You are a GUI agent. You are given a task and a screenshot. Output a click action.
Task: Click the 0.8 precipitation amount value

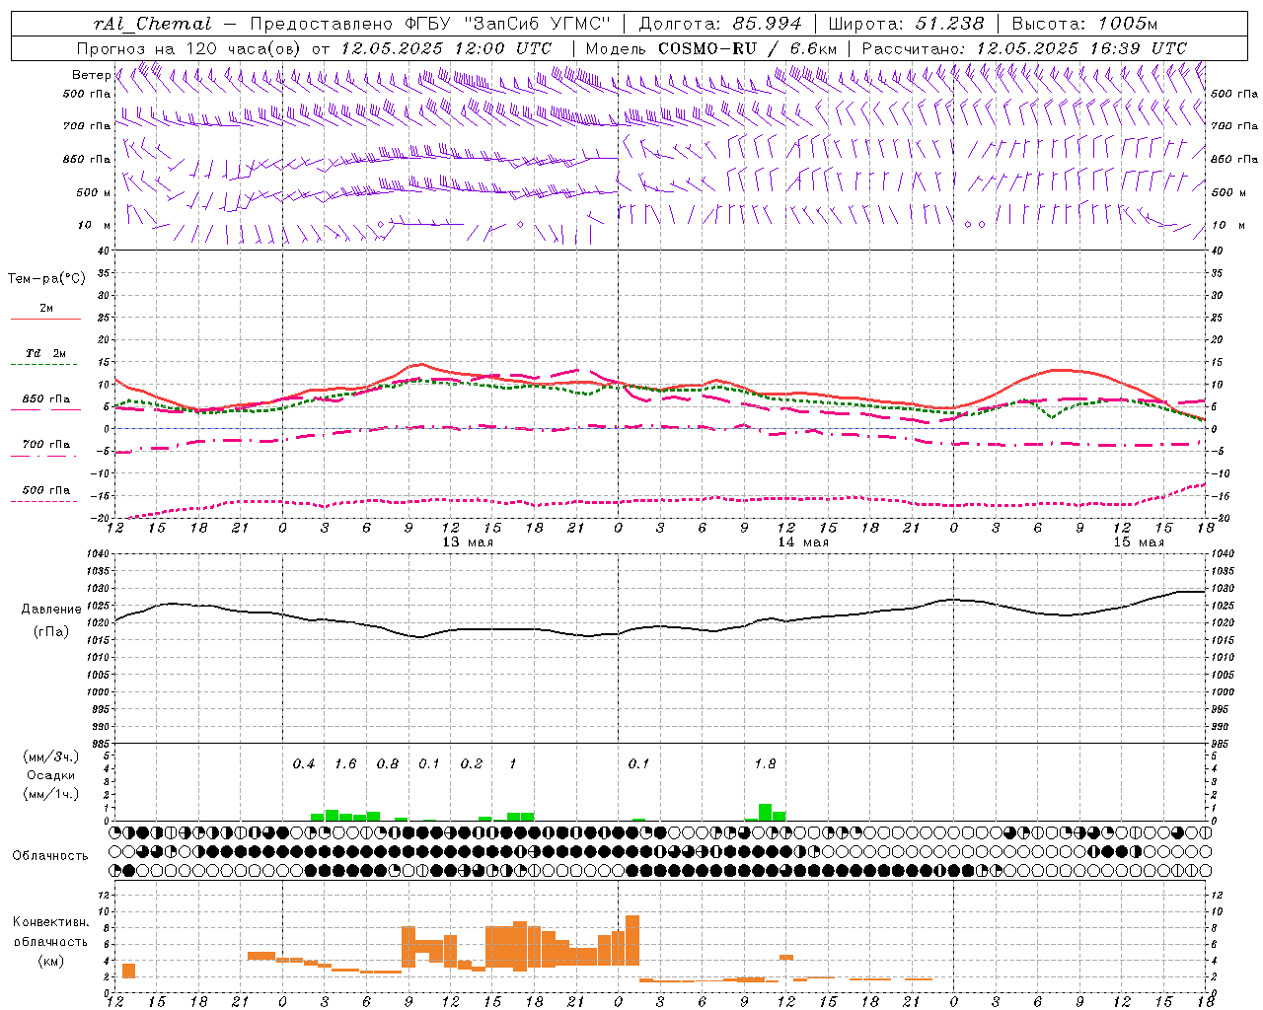pos(388,764)
